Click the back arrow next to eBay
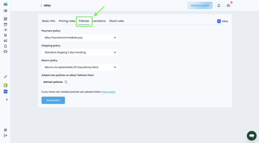 point(41,6)
